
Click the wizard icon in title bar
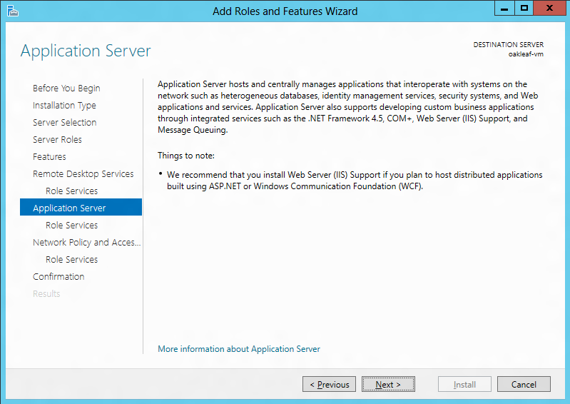tap(13, 11)
